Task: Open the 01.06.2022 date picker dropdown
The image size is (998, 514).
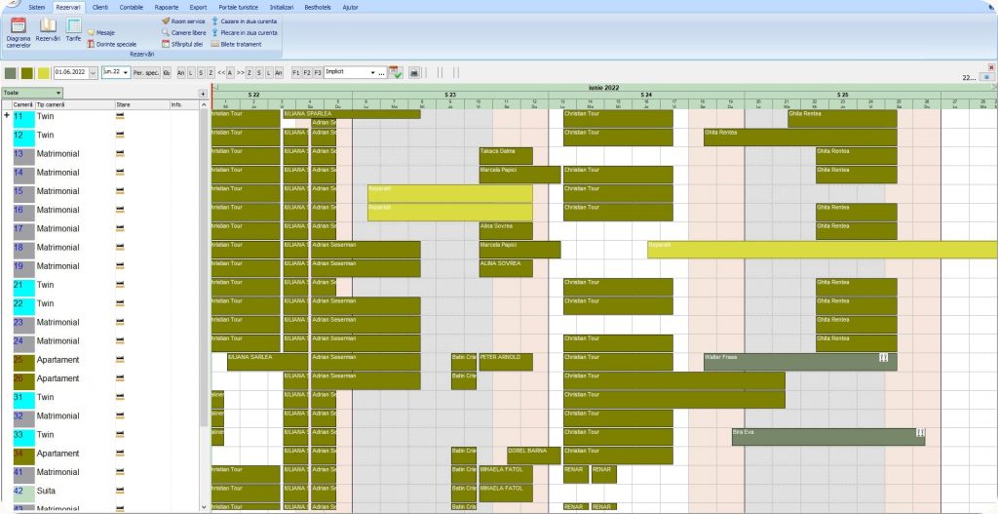Action: pos(93,72)
